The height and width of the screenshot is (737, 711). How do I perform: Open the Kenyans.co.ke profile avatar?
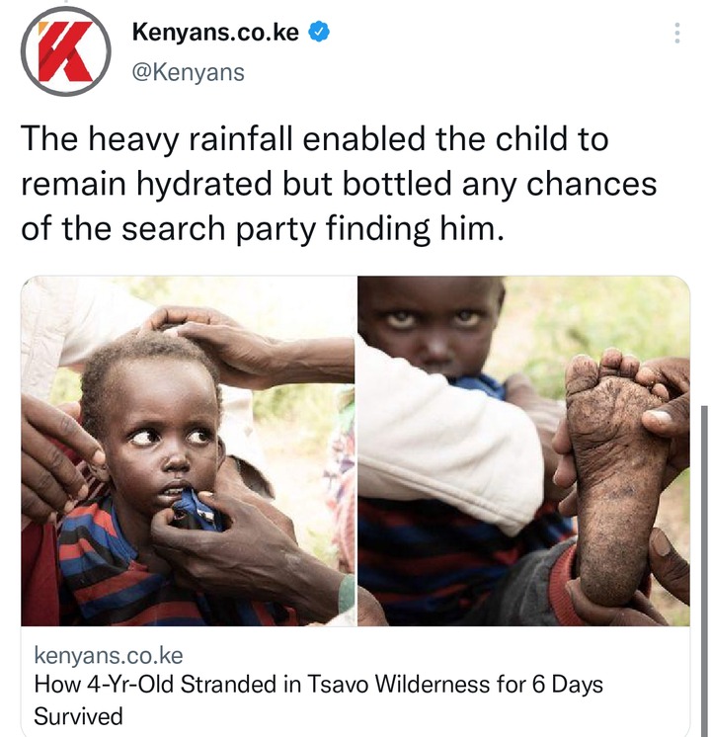pos(66,51)
